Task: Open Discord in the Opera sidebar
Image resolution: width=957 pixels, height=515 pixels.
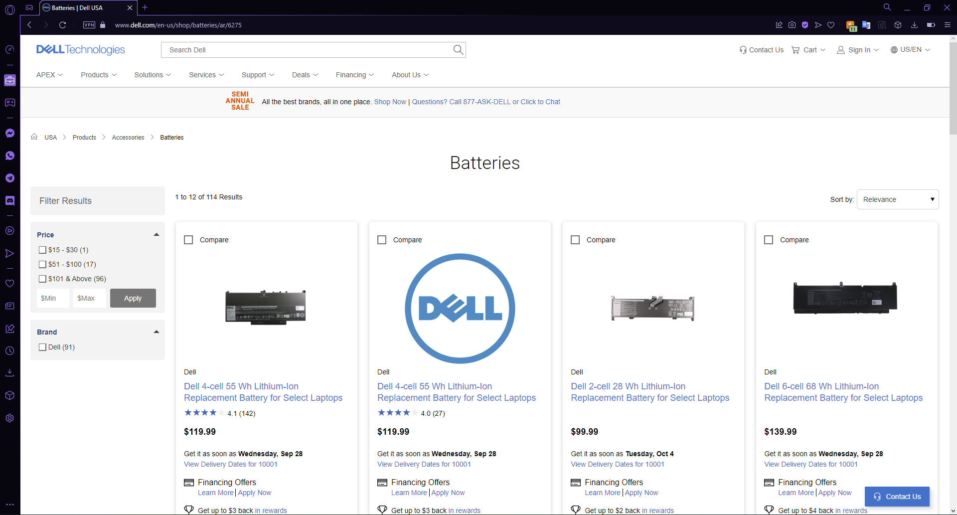Action: pos(10,200)
